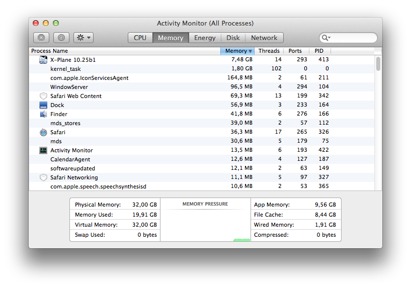The width and height of the screenshot is (411, 288).
Task: Open search magnifier options dropdown
Action: point(326,38)
